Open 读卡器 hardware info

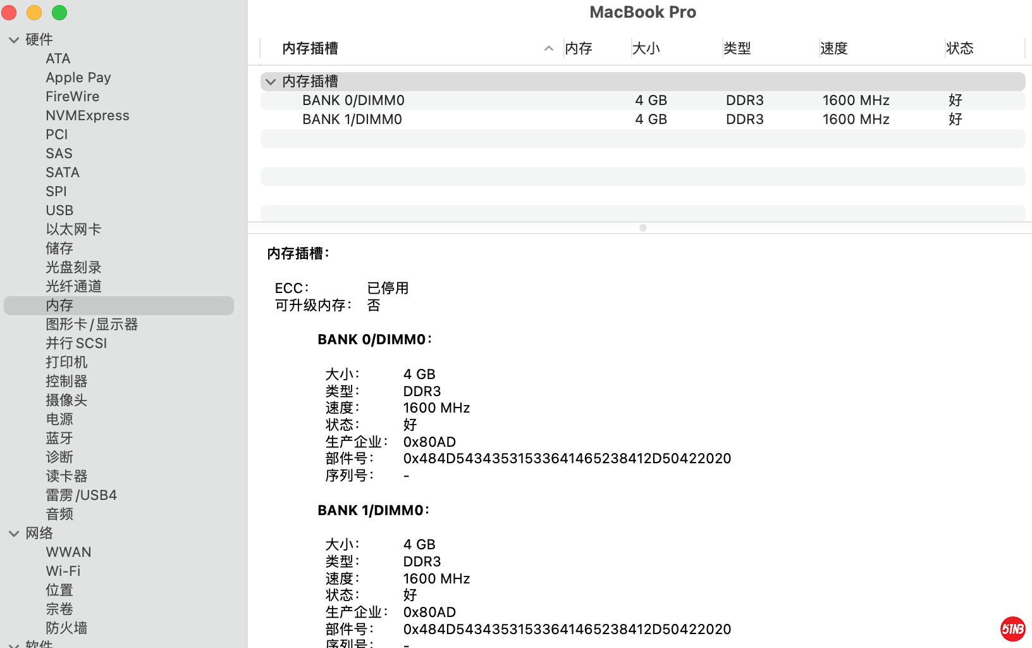click(x=66, y=477)
